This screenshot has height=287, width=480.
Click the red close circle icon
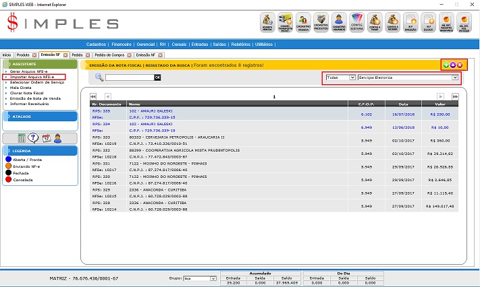460,65
